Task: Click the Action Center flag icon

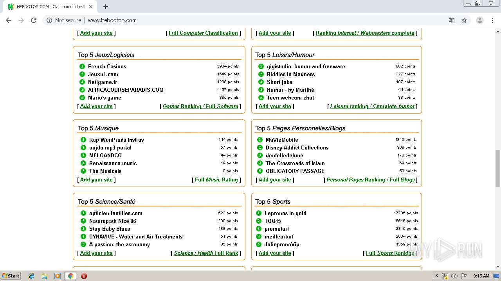Action: point(463,276)
